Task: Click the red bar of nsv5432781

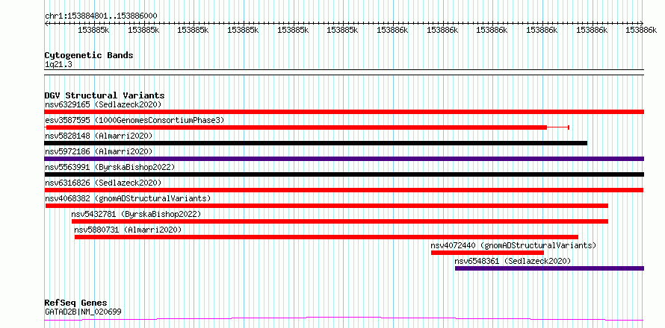Action: click(340, 221)
